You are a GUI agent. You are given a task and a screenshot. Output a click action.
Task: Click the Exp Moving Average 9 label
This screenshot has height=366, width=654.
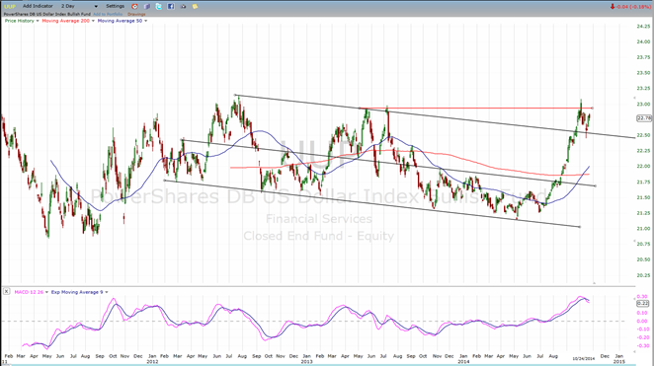(x=77, y=292)
